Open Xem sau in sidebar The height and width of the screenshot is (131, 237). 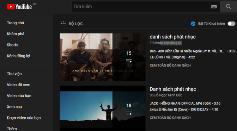tap(14, 107)
